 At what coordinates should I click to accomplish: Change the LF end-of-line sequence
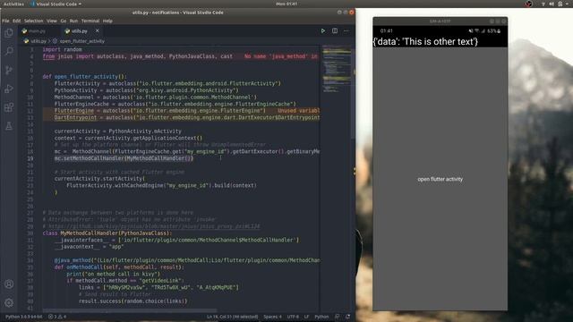pos(306,317)
